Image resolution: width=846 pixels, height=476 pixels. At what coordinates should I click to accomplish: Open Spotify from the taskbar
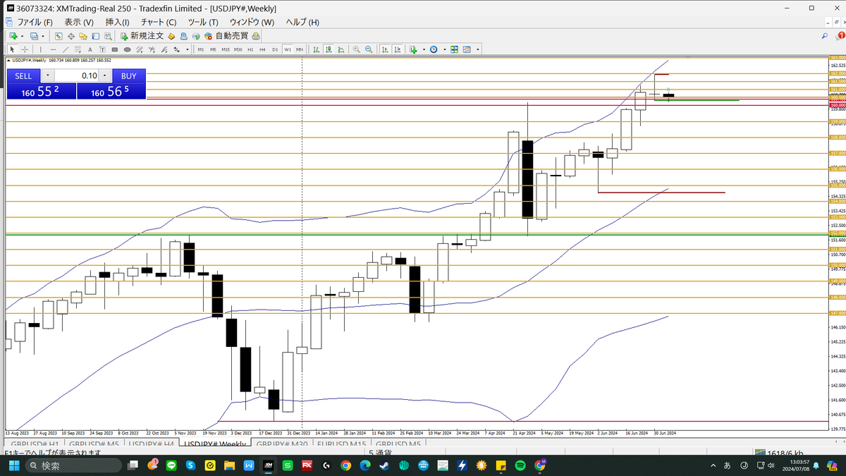[520, 465]
